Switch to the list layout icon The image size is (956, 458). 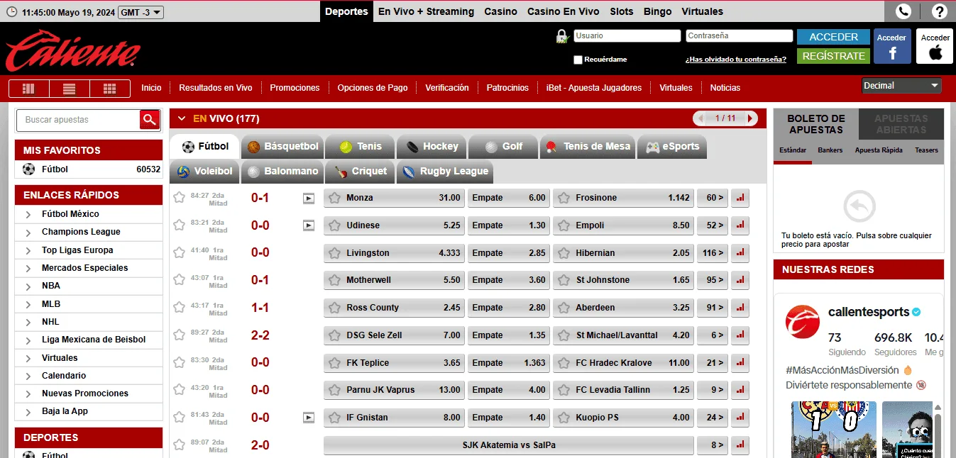69,89
